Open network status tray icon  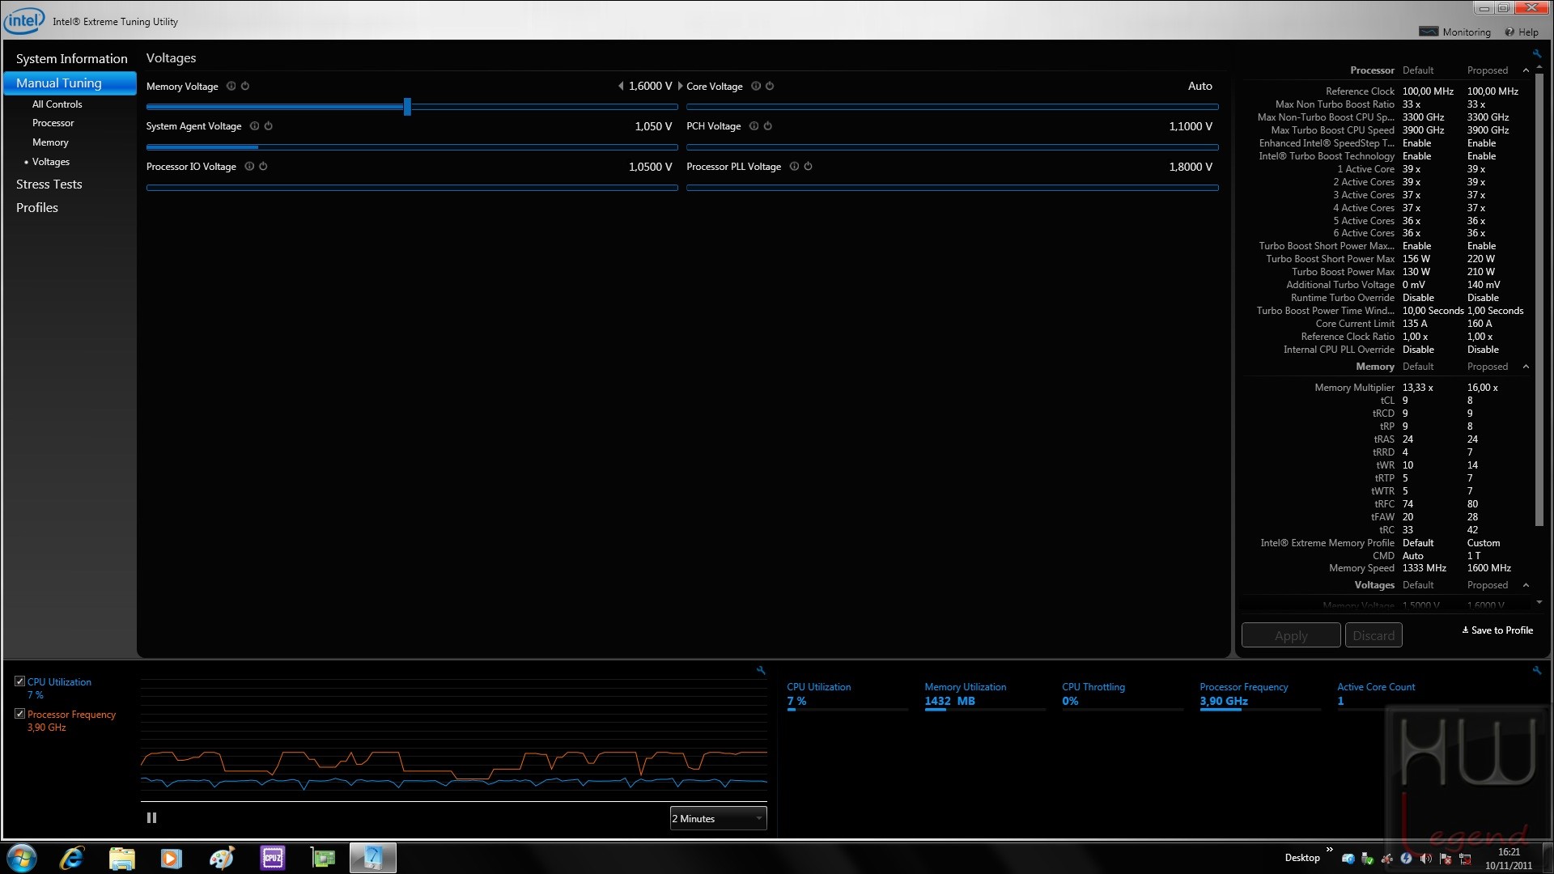1465,859
